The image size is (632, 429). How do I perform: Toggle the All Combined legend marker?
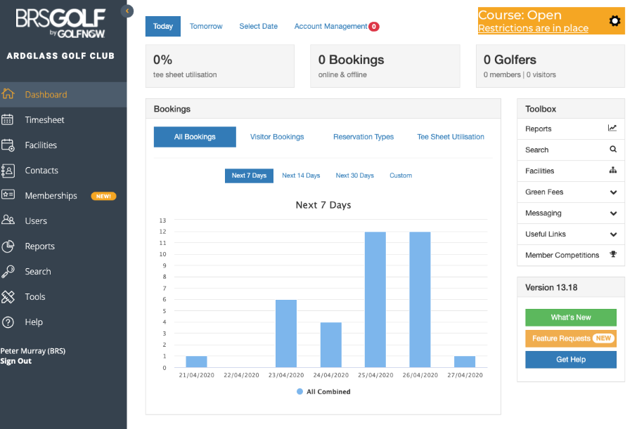pyautogui.click(x=299, y=392)
